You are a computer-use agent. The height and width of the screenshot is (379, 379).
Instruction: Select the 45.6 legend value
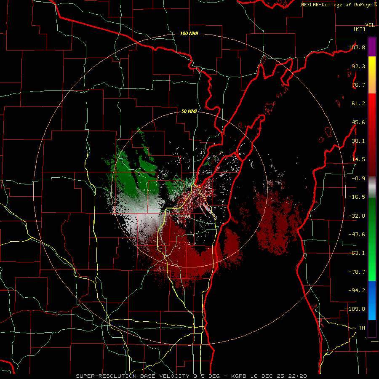click(x=358, y=122)
